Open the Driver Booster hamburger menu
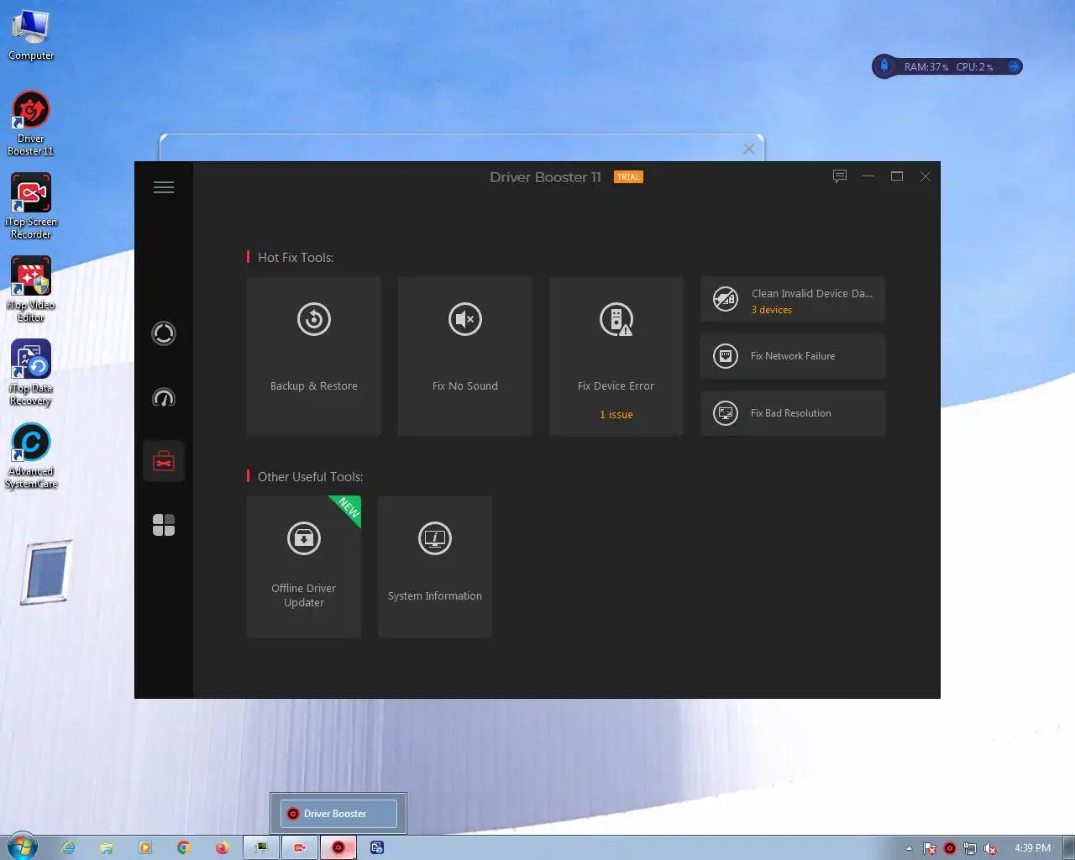 (164, 187)
